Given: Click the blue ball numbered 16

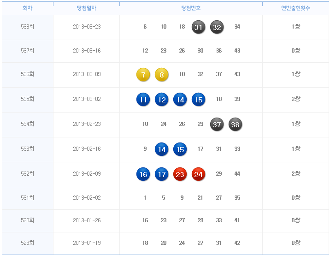Looking at the screenshot, I should coord(143,174).
